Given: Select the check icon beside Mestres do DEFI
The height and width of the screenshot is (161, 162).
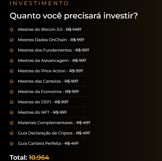Looking at the screenshot, I should (x=12, y=102).
